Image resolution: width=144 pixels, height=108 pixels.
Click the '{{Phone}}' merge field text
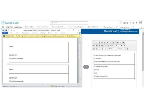(97, 70)
